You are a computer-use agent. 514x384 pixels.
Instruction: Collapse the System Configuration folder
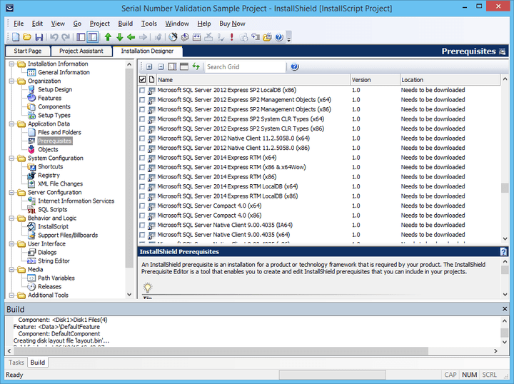[x=12, y=158]
